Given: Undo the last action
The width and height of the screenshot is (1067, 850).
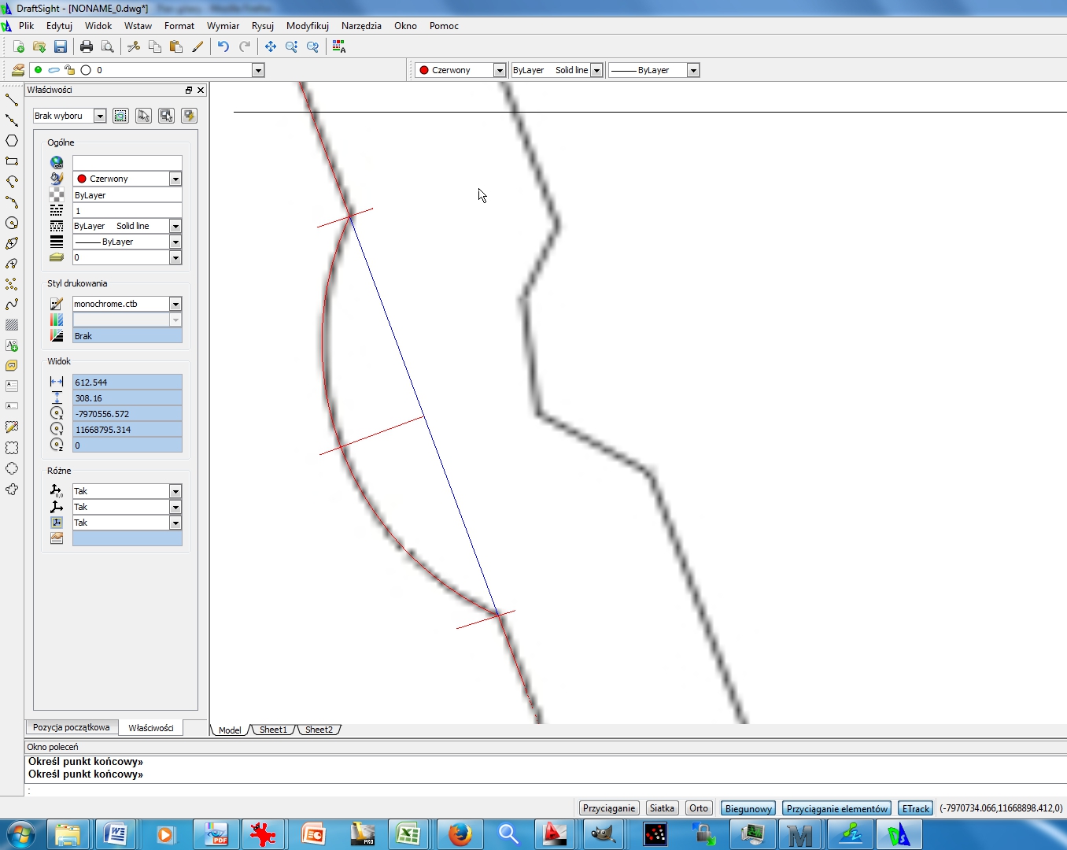Looking at the screenshot, I should coord(223,47).
